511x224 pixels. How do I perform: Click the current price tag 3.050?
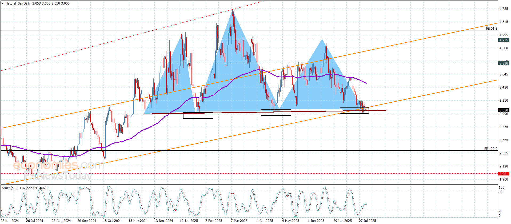[504, 110]
